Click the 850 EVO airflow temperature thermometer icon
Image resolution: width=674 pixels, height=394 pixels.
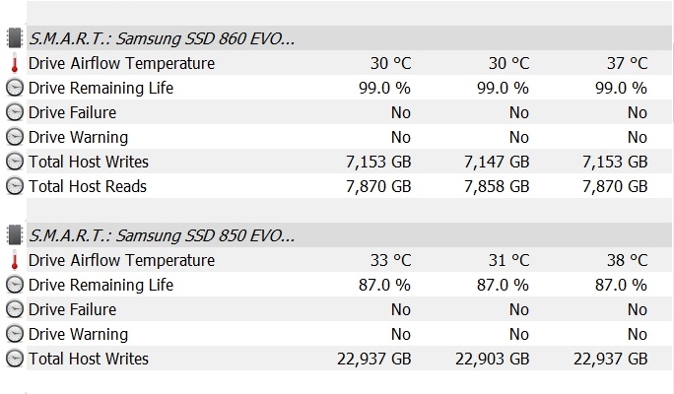pyautogui.click(x=15, y=261)
